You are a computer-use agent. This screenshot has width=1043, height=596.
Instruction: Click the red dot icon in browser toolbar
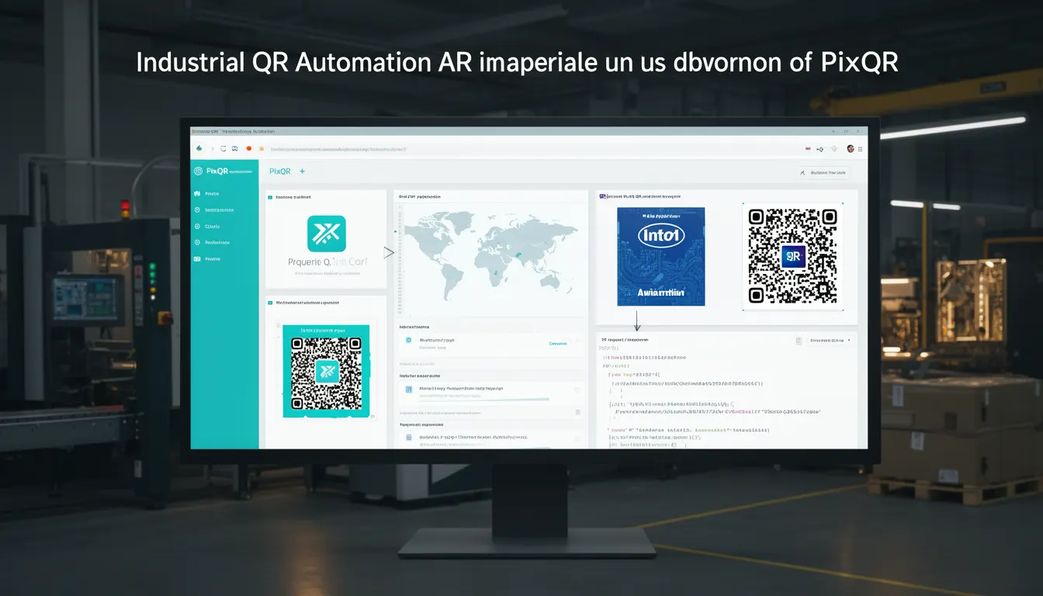[249, 148]
